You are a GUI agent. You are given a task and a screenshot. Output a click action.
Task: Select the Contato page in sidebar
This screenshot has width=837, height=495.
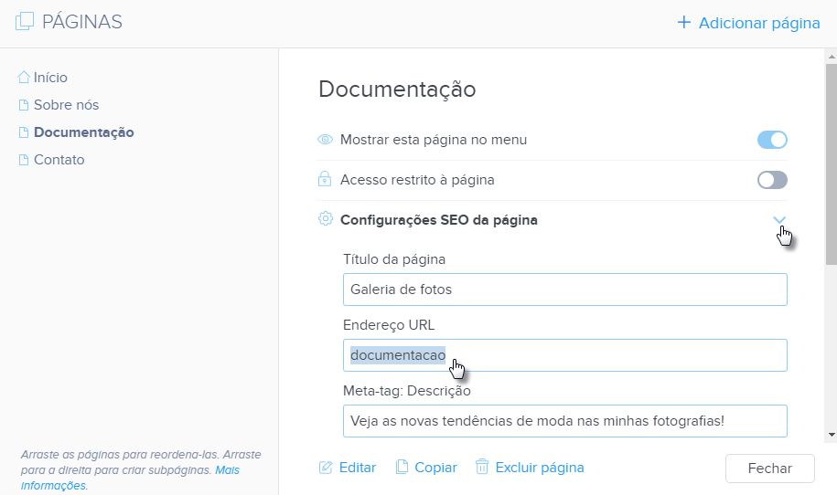point(59,160)
